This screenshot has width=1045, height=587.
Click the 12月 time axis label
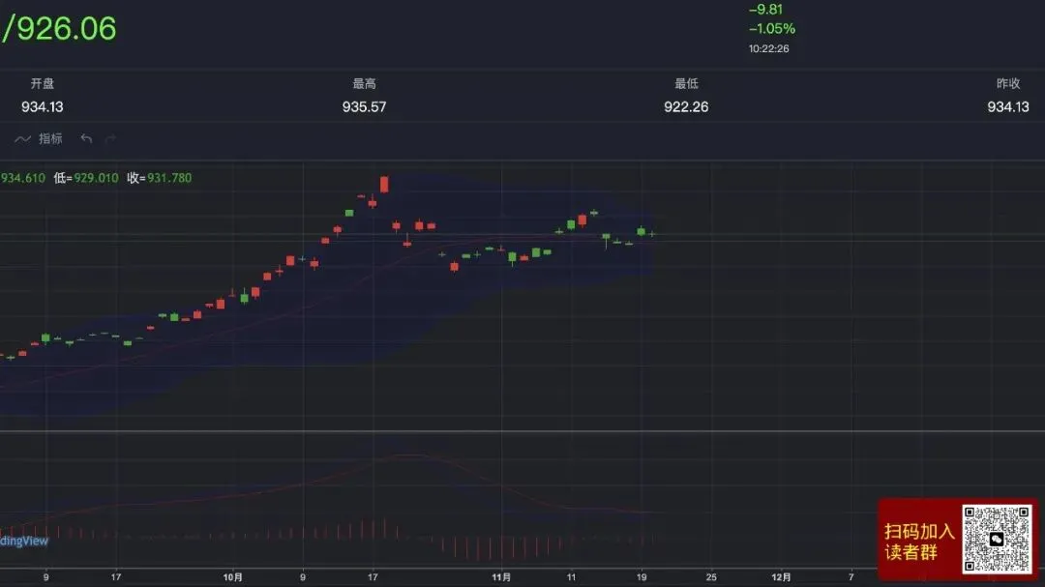coord(781,577)
